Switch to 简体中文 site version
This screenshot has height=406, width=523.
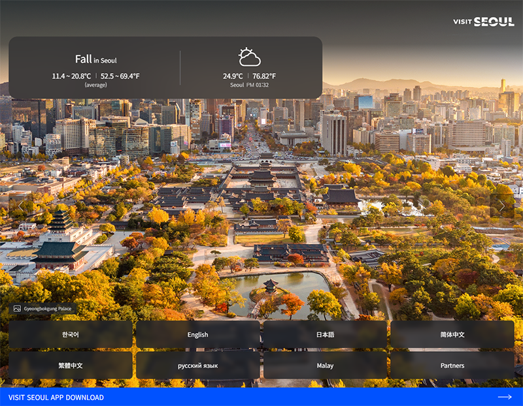(x=452, y=334)
